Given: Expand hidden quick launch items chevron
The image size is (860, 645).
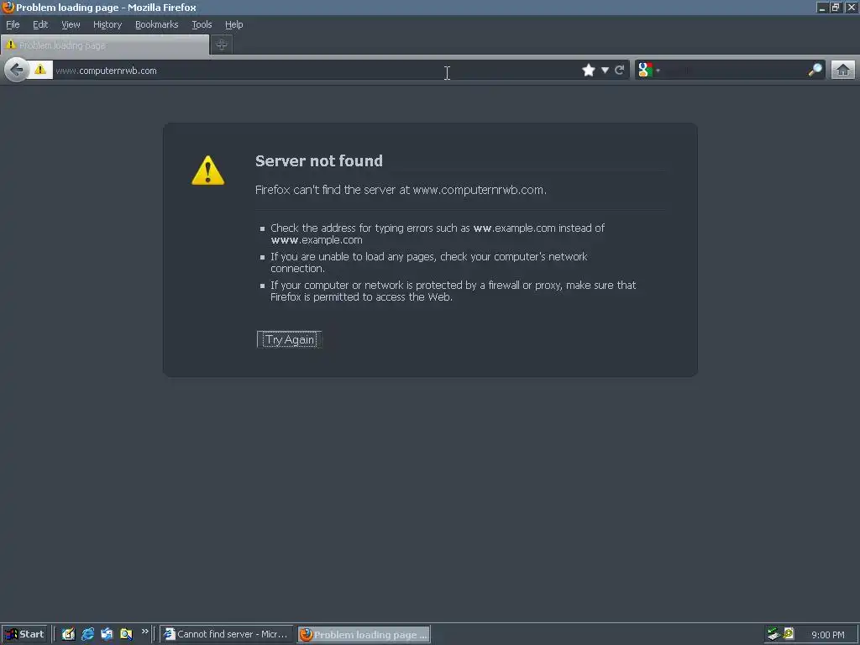Looking at the screenshot, I should [x=144, y=632].
